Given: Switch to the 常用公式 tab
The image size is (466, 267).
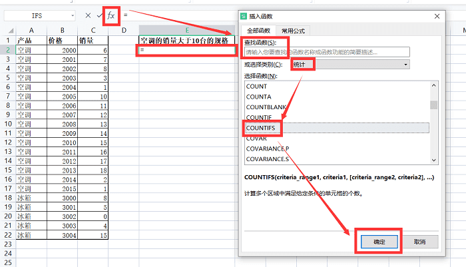Looking at the screenshot, I should 293,31.
